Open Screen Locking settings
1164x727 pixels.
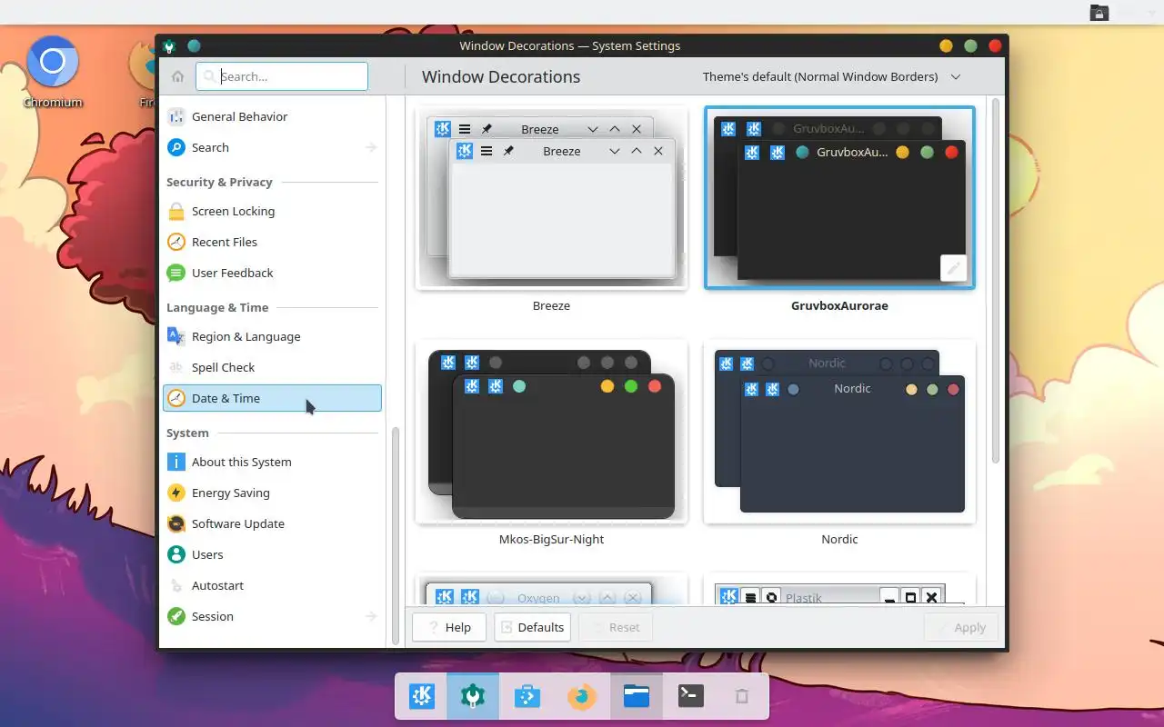[272, 211]
